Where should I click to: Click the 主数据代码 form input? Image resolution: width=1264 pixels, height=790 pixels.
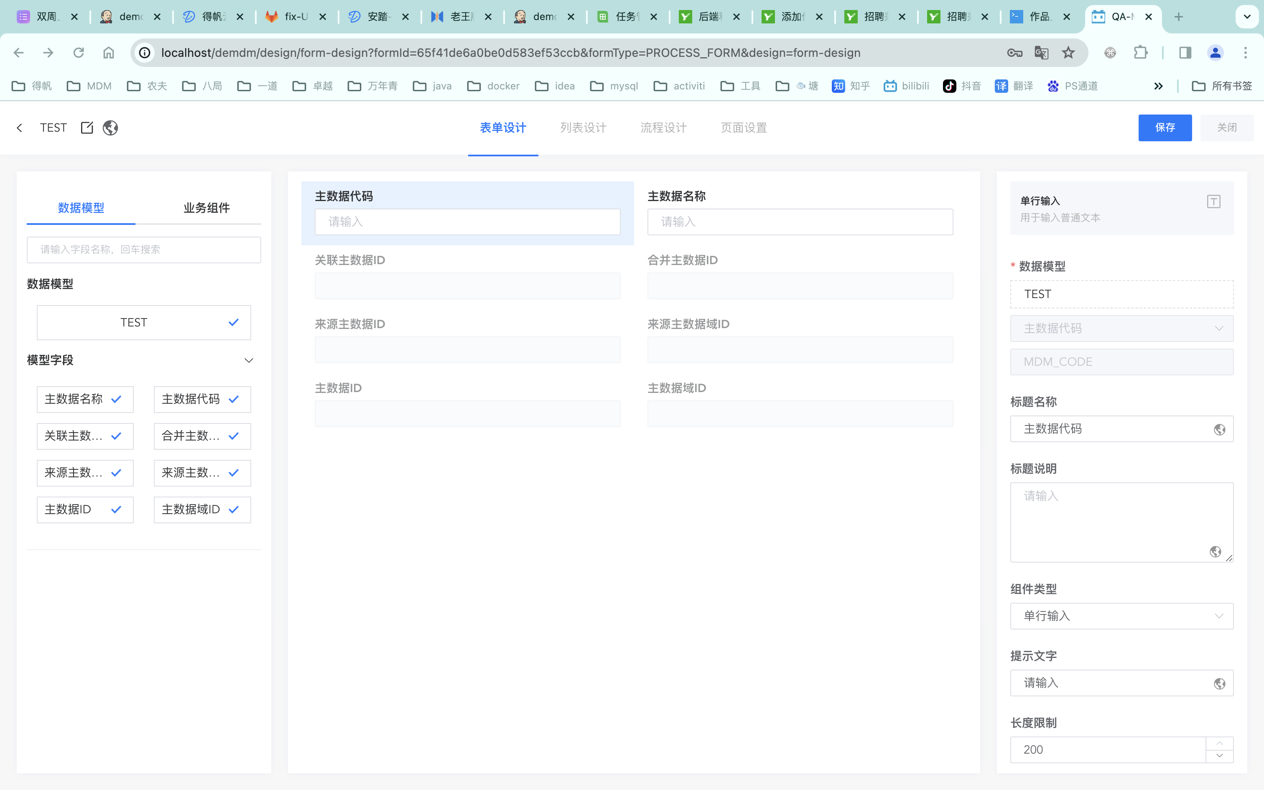tap(467, 222)
